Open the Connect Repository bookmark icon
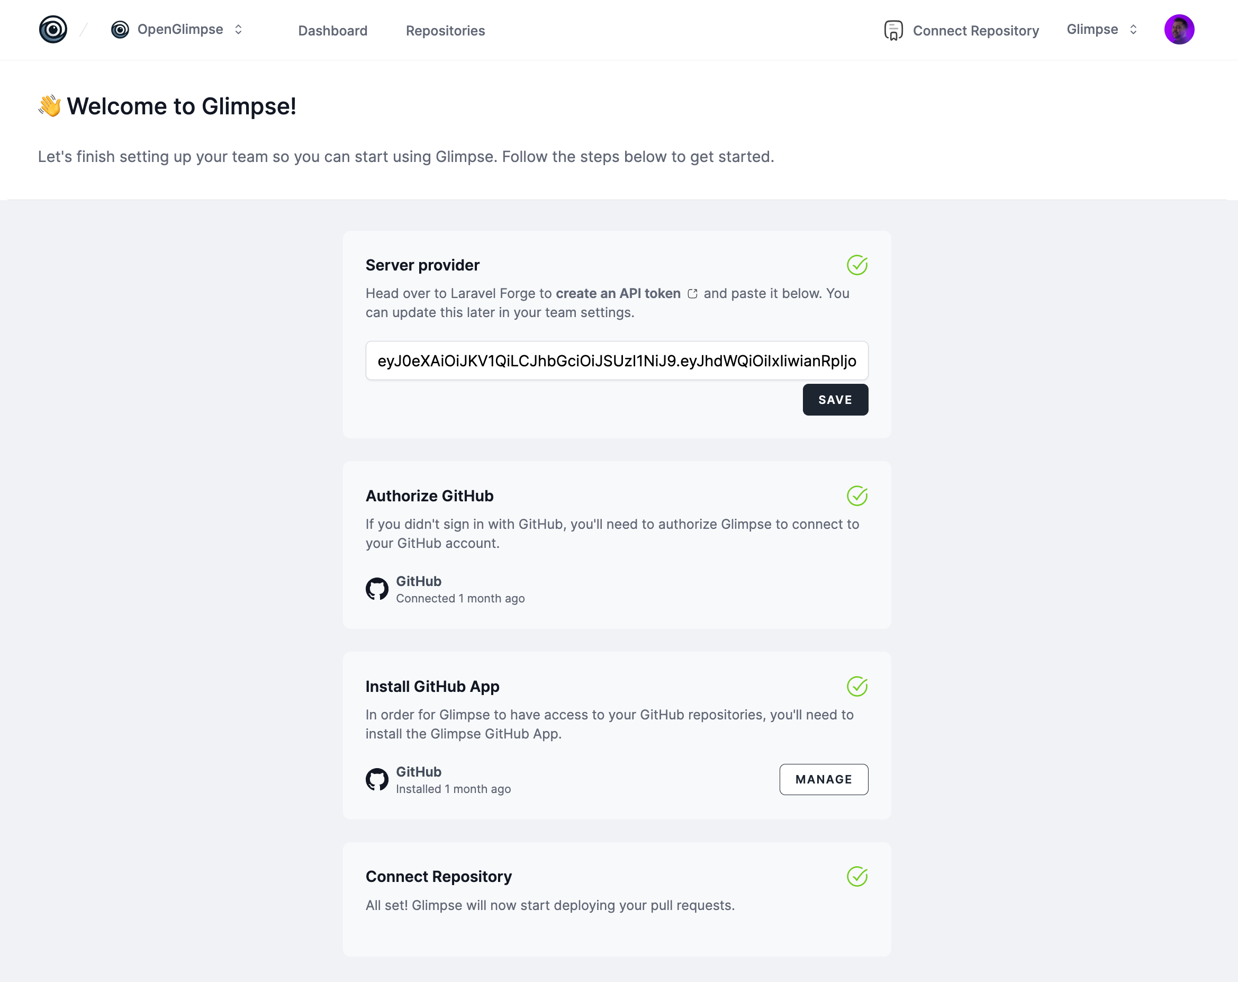1238x982 pixels. click(893, 29)
